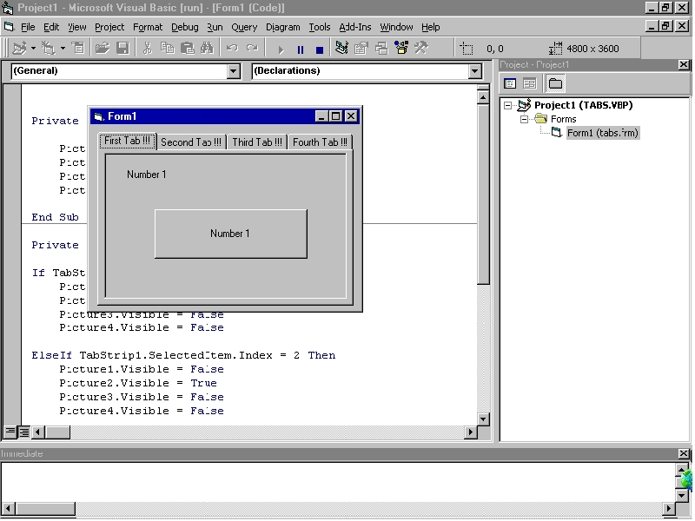This screenshot has width=695, height=521.
Task: Toggle Folders view in Project panel
Action: pos(555,83)
